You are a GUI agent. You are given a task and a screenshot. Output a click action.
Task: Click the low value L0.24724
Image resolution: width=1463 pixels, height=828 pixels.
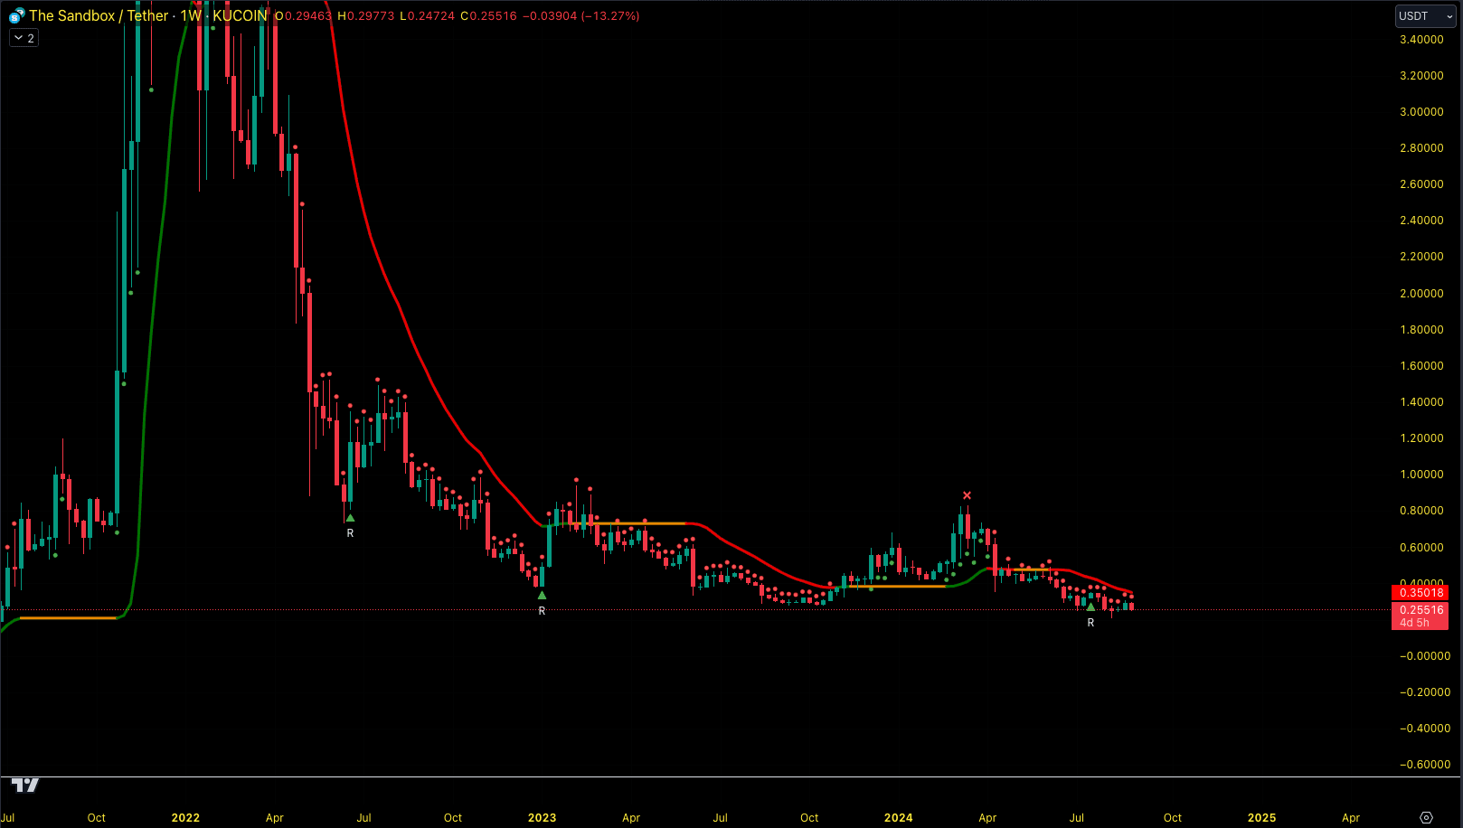[427, 16]
